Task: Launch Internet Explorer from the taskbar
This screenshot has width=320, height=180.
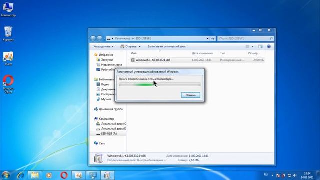Action: [20, 175]
